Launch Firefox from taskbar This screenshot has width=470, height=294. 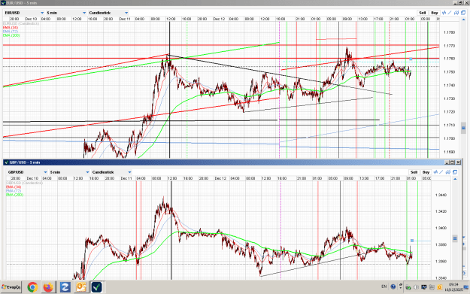(x=48, y=287)
